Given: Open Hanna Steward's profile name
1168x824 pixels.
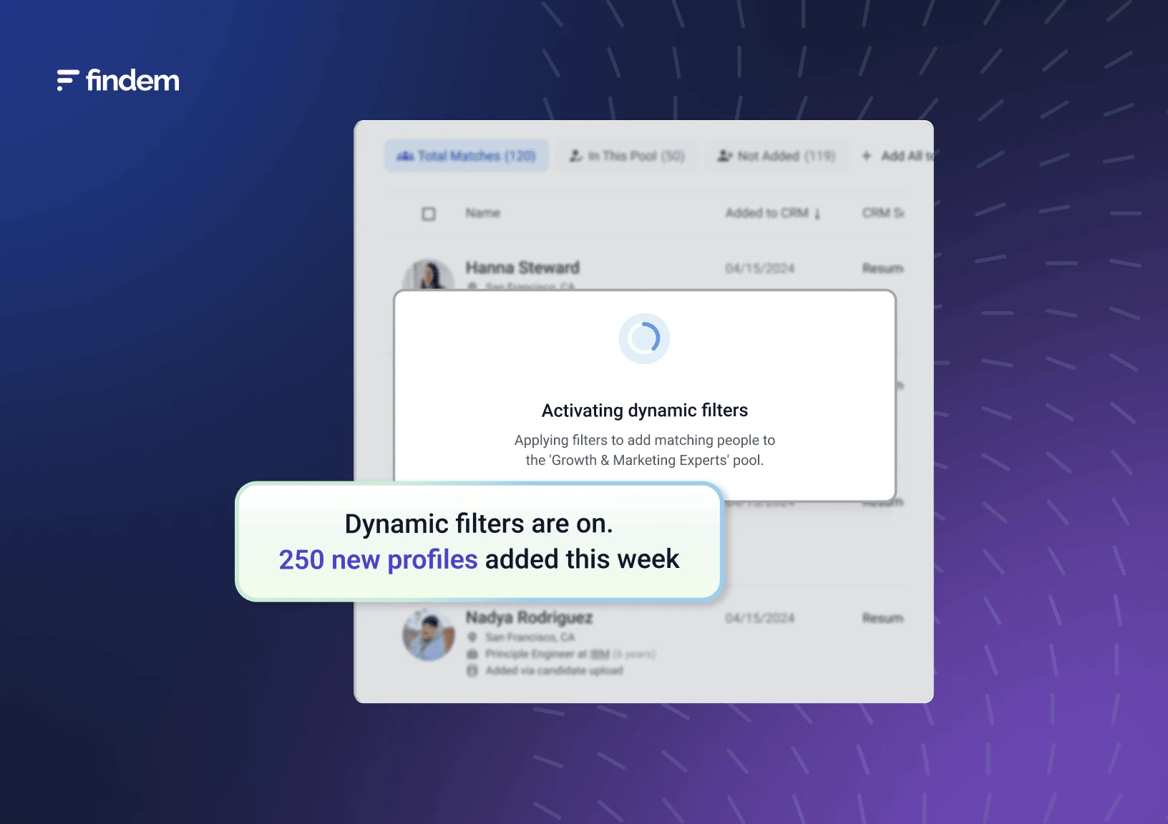Looking at the screenshot, I should pos(522,268).
